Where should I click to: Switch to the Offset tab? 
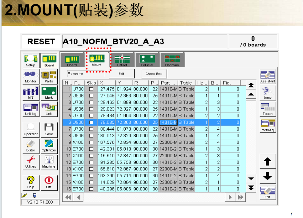pyautogui.click(x=122, y=60)
